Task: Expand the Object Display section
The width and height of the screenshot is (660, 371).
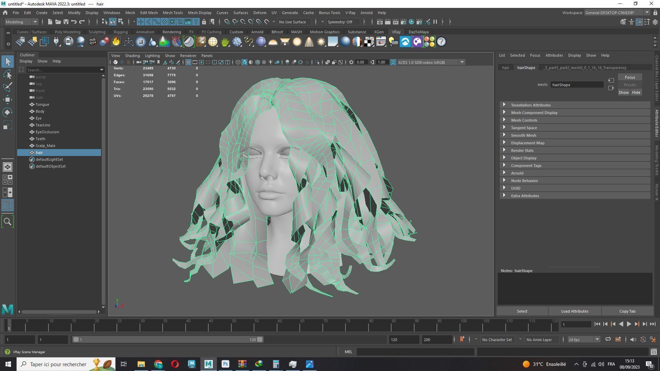Action: click(575, 158)
